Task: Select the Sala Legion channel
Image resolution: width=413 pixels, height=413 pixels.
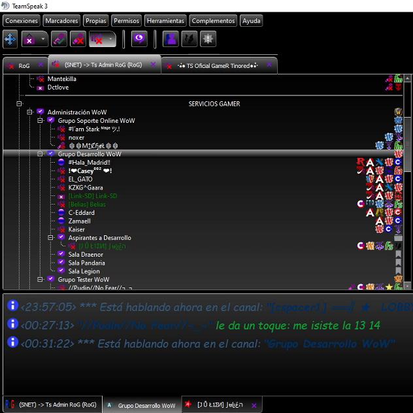Action: (84, 271)
